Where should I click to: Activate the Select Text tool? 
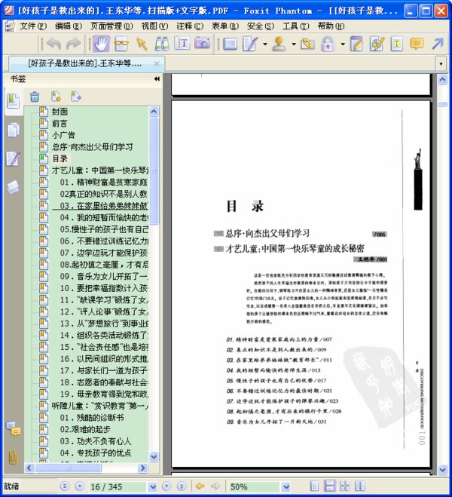coord(182,44)
